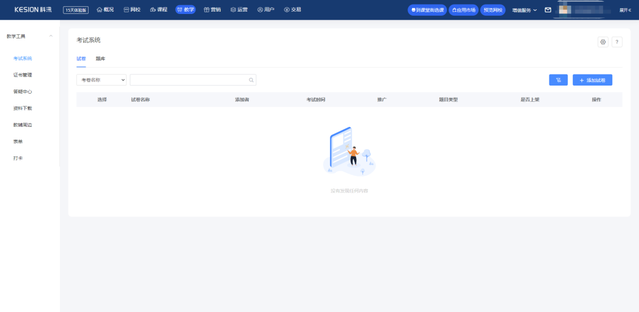Click the 15天体验版 trial badge
The image size is (639, 312).
pyautogui.click(x=76, y=10)
